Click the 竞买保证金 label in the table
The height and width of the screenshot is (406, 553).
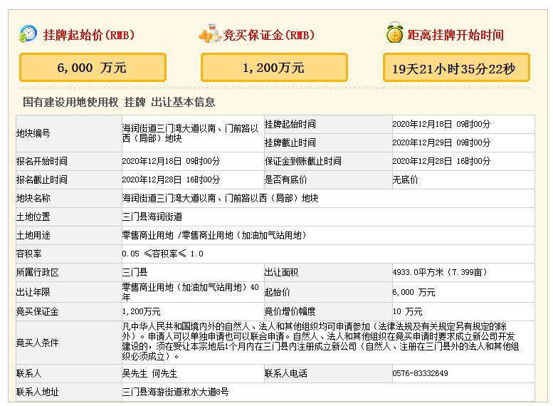coord(38,312)
